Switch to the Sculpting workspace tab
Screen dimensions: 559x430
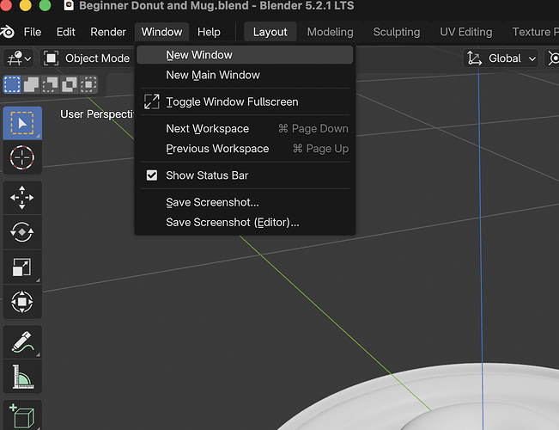click(x=397, y=32)
